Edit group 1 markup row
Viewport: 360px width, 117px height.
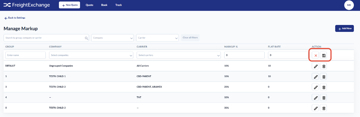315,77
